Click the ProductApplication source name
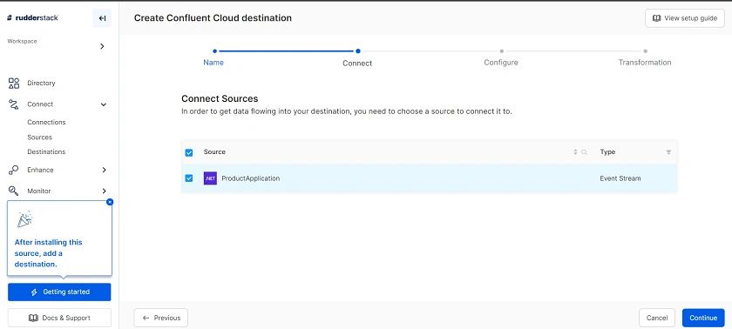 coord(251,178)
